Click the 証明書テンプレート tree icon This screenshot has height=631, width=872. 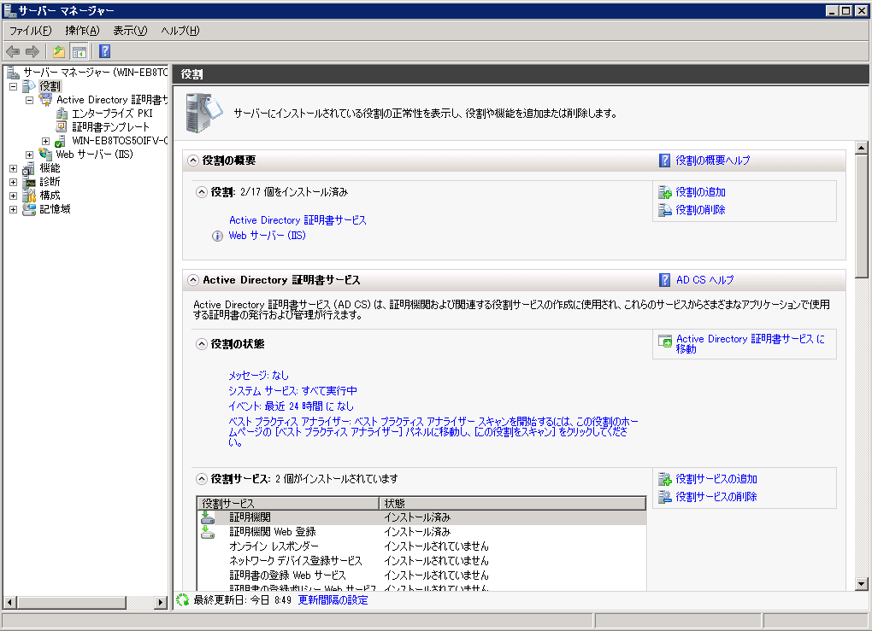click(x=62, y=126)
